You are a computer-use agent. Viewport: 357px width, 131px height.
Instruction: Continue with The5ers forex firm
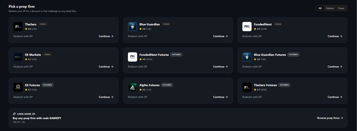pyautogui.click(x=106, y=36)
